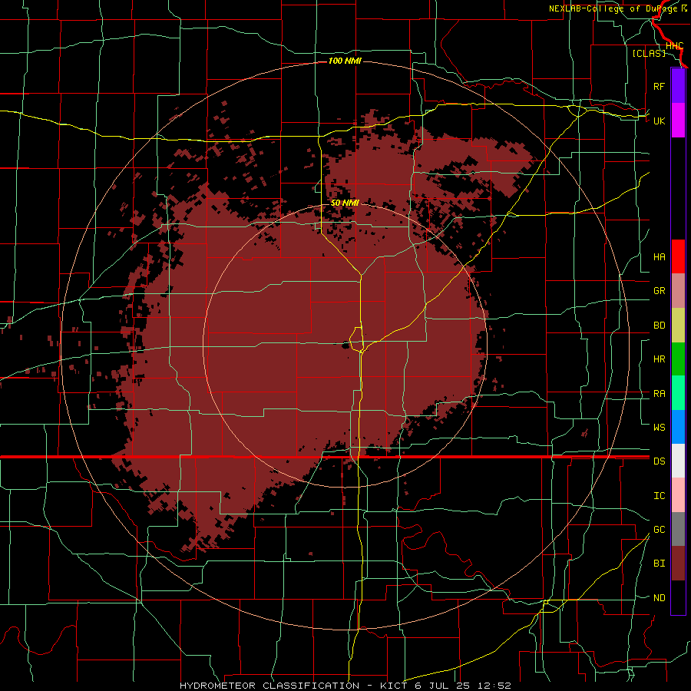
Task: Click the HR legend label
Action: coord(659,359)
